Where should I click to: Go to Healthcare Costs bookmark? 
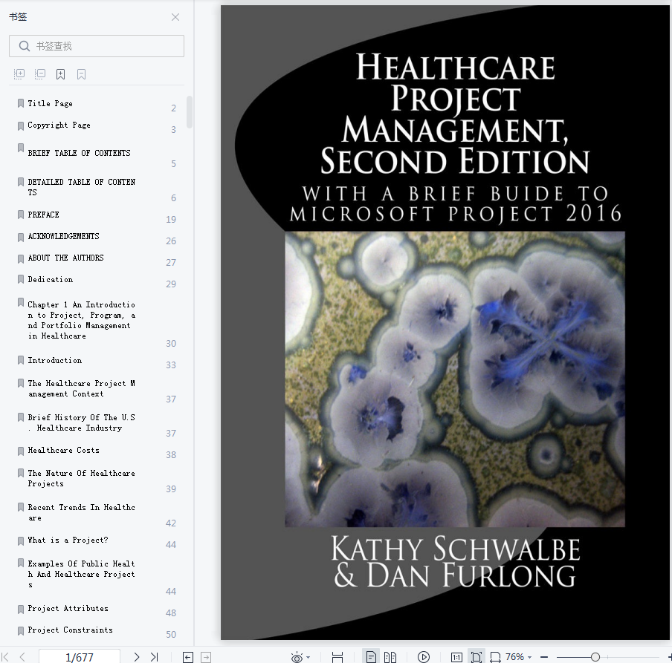point(63,450)
